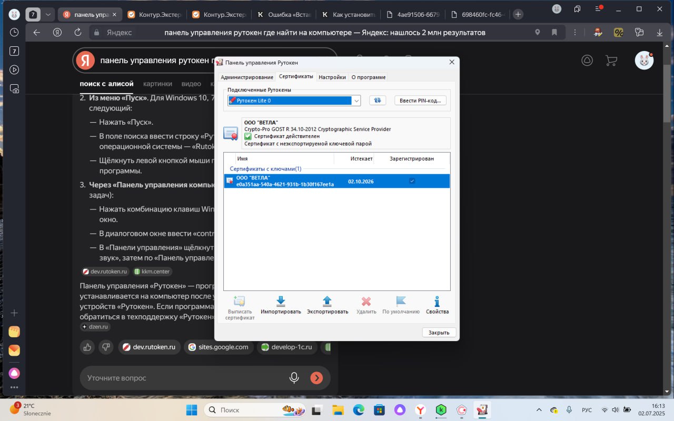Open Microsoft Edge from taskbar
The height and width of the screenshot is (421, 674).
358,410
